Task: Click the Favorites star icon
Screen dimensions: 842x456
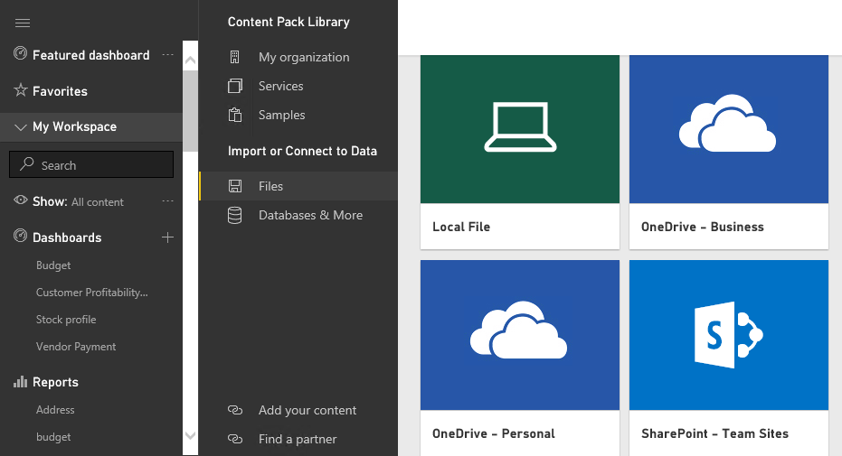Action: [21, 90]
